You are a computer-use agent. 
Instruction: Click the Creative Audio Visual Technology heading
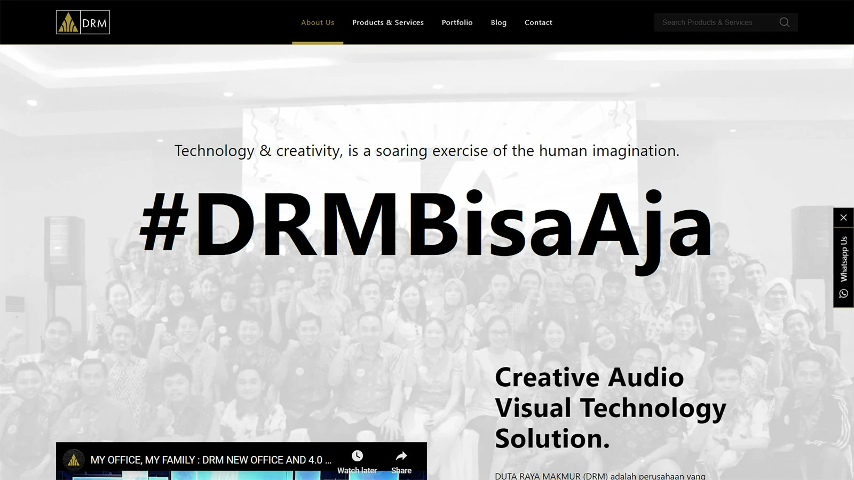[610, 408]
